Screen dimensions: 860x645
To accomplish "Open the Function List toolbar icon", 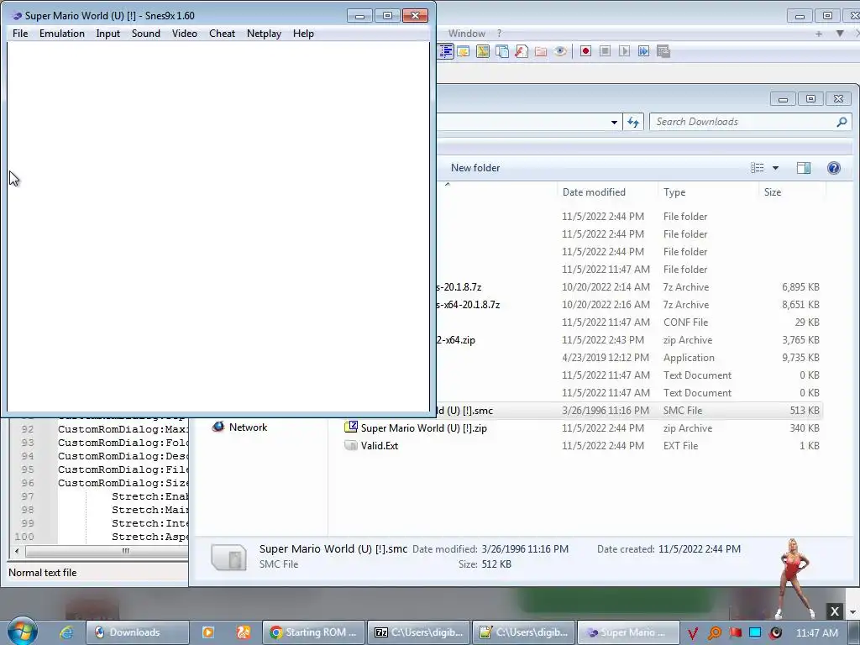I will 521,51.
